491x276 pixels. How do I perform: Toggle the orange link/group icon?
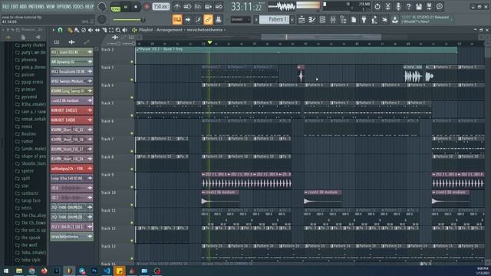click(208, 20)
